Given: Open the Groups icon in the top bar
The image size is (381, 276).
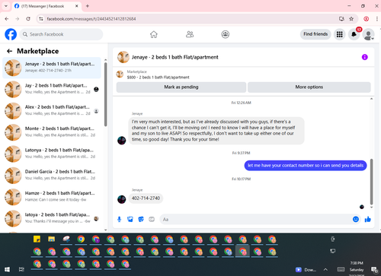Looking at the screenshot, I should 226,34.
